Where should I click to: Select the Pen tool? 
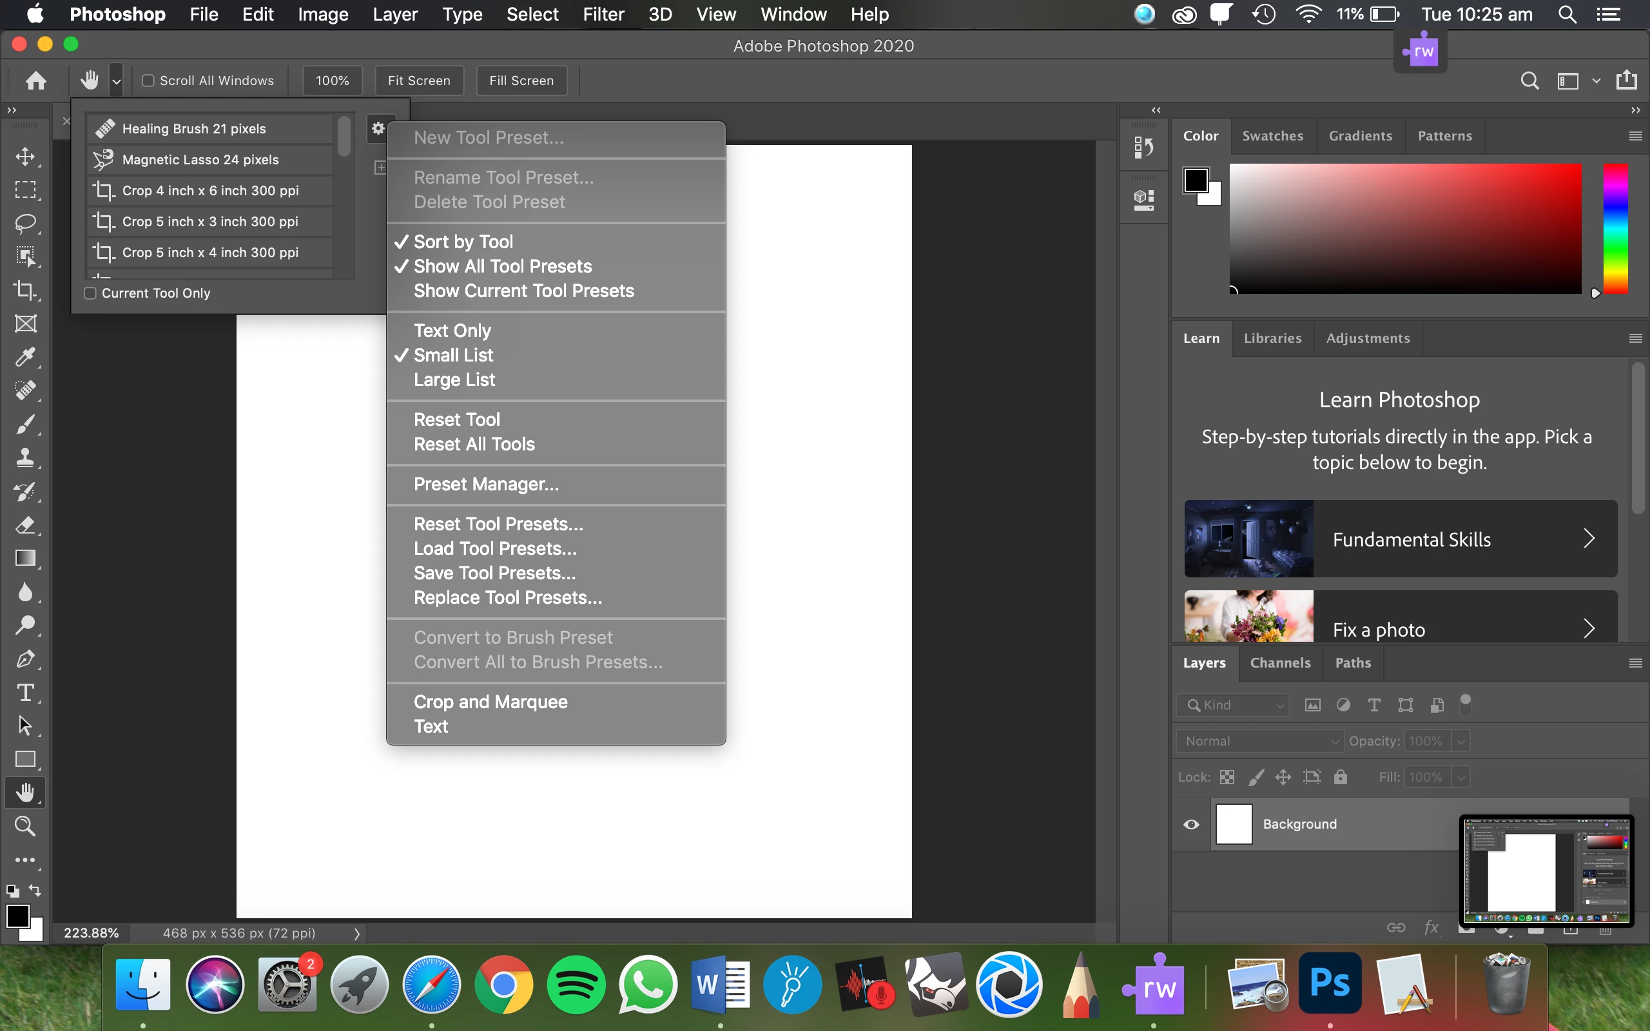click(x=25, y=659)
